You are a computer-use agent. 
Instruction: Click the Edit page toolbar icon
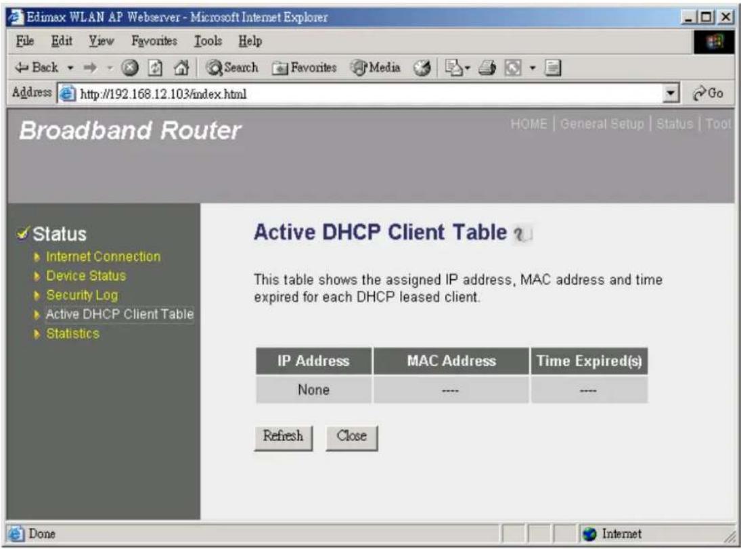pyautogui.click(x=513, y=68)
